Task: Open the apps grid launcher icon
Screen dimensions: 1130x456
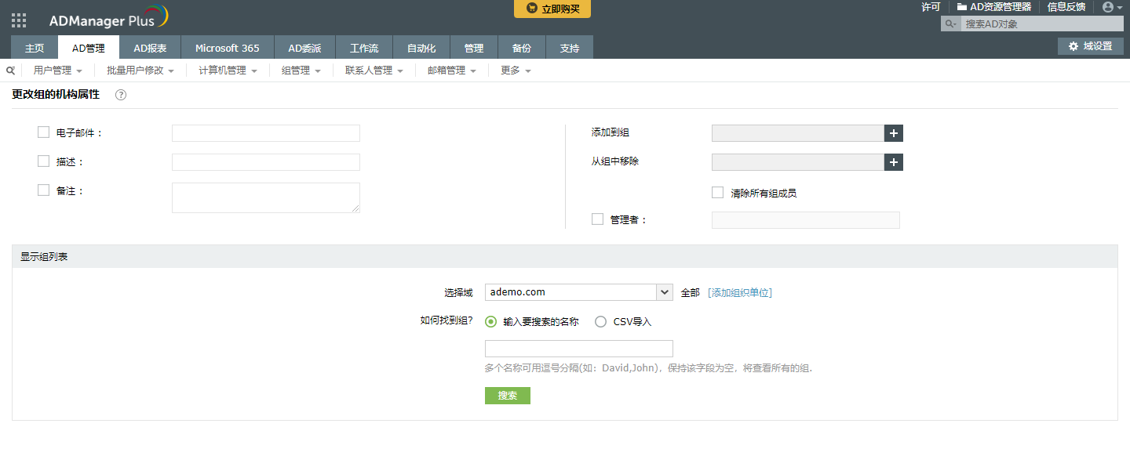Action: 19,21
